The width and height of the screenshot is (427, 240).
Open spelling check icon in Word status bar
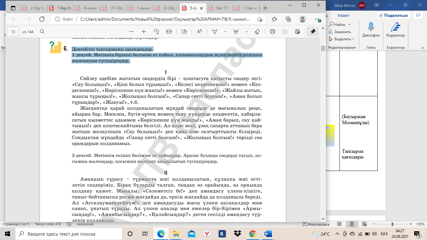69,224
